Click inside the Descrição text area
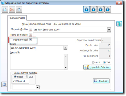 [x=37, y=62]
